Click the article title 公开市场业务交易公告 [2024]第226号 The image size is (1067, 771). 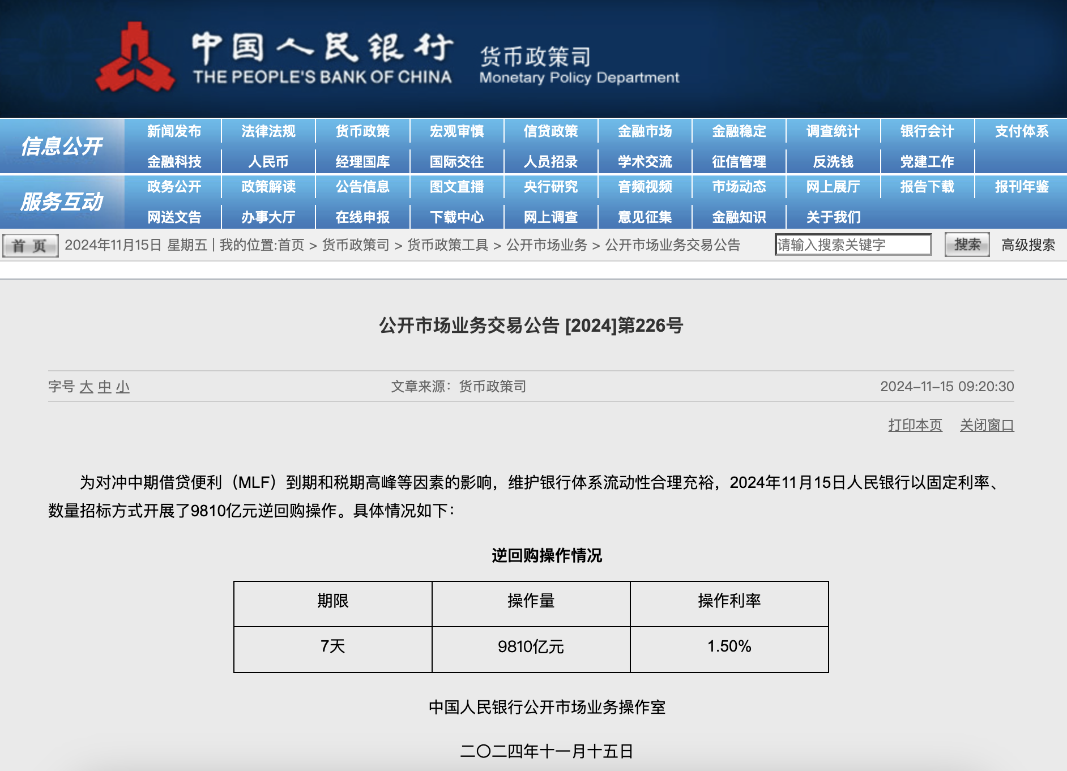click(531, 325)
